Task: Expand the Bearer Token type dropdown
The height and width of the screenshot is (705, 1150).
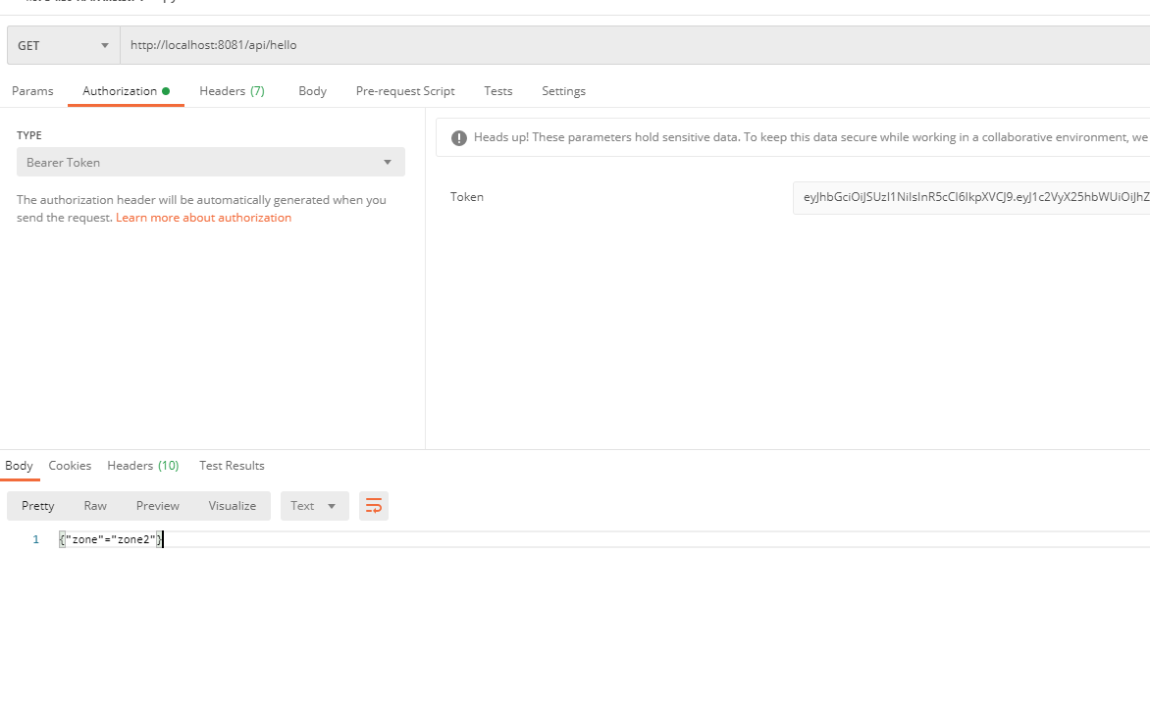Action: (210, 162)
